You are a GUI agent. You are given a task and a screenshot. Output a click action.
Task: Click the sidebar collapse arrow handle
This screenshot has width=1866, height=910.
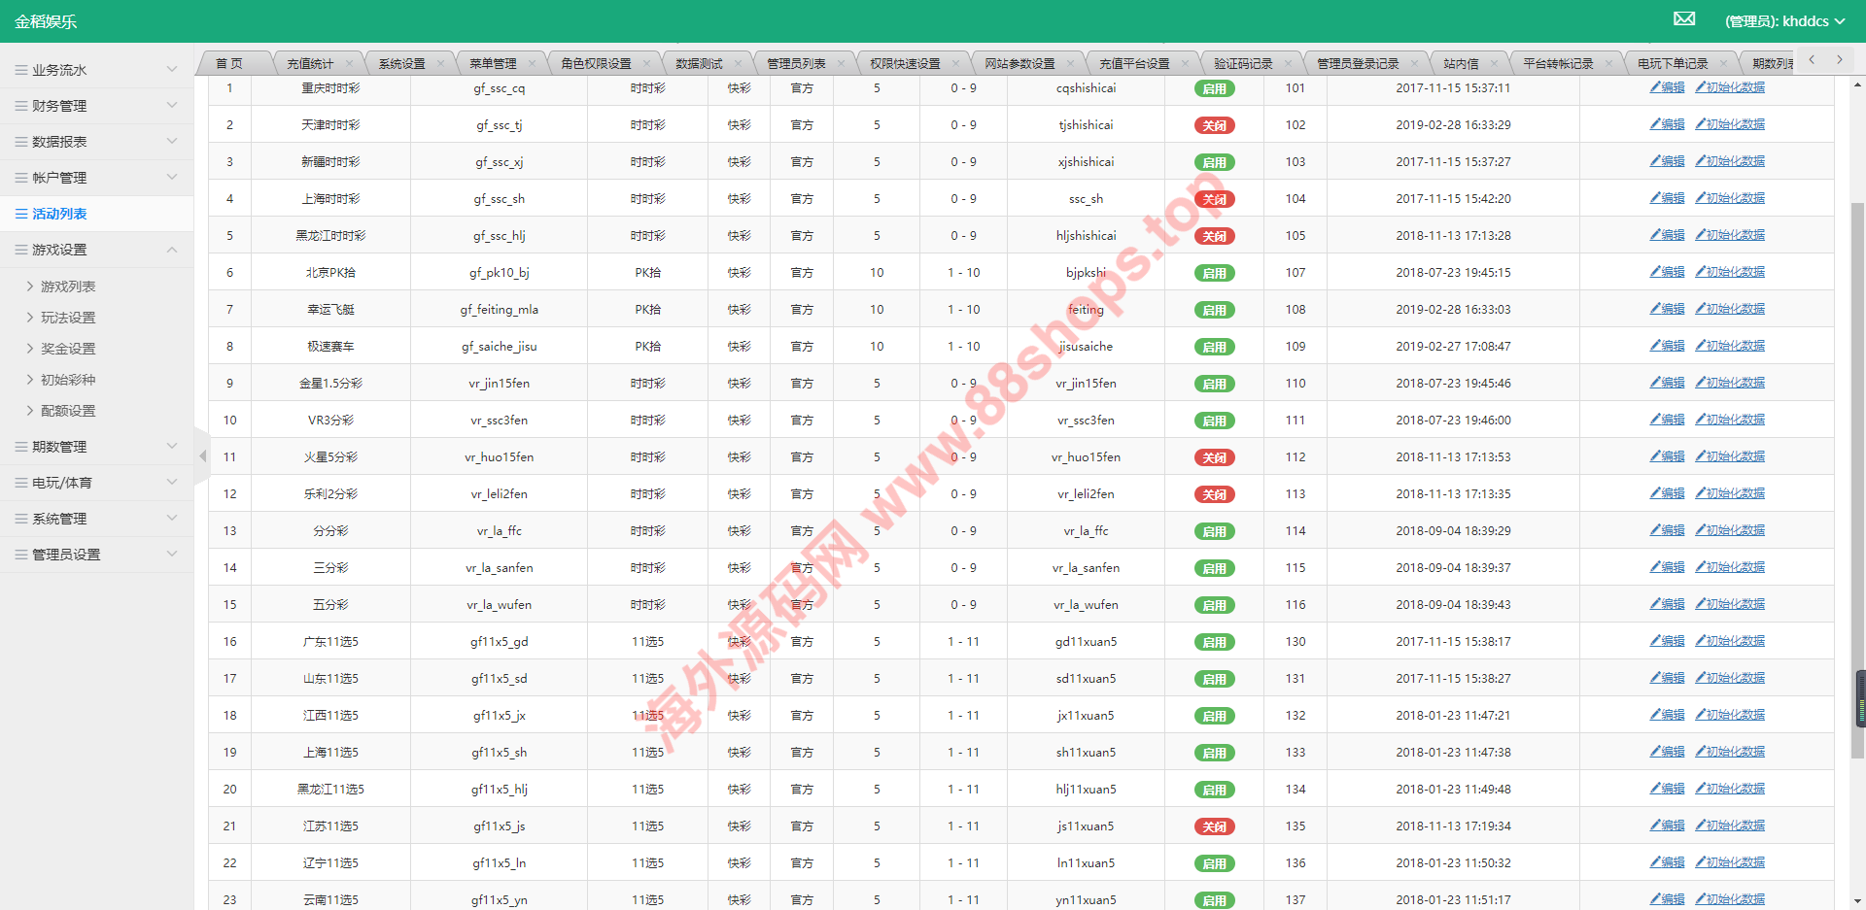click(x=202, y=455)
